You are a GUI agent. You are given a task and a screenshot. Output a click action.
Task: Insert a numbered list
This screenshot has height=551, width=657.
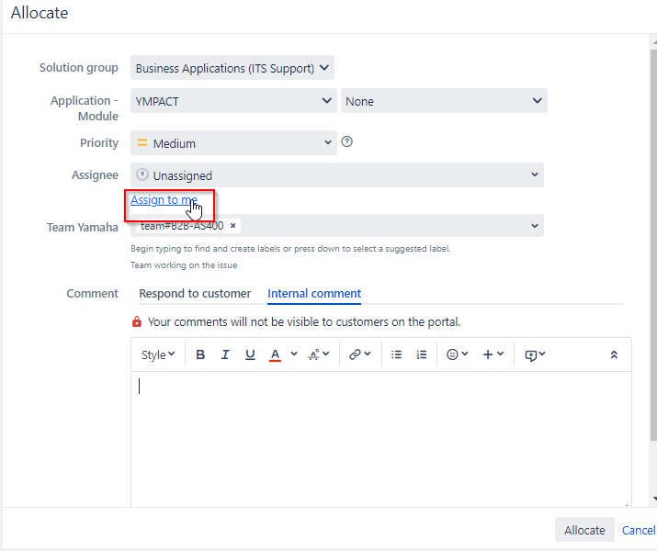pos(421,354)
